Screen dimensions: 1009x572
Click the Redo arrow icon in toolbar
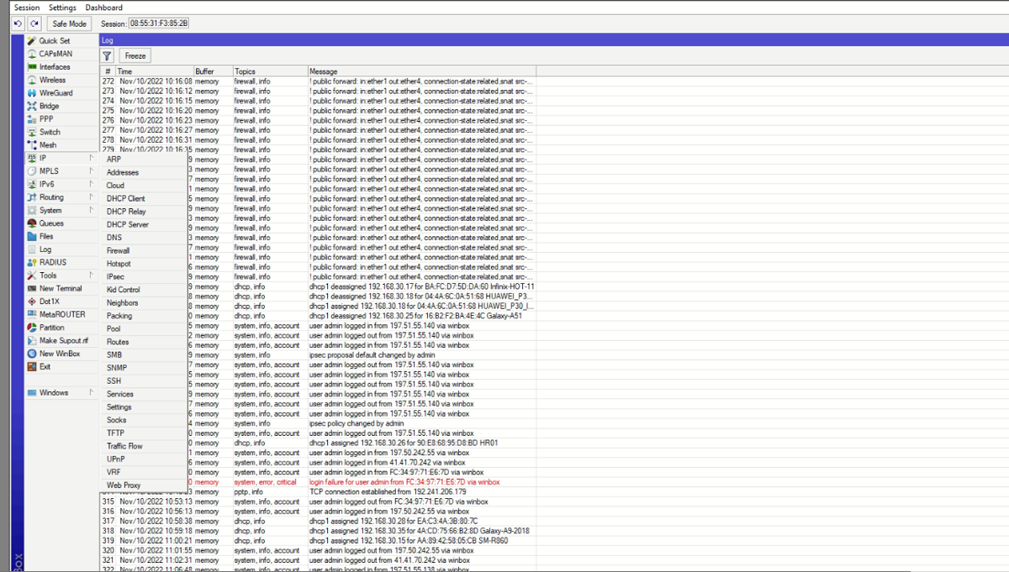(x=34, y=24)
